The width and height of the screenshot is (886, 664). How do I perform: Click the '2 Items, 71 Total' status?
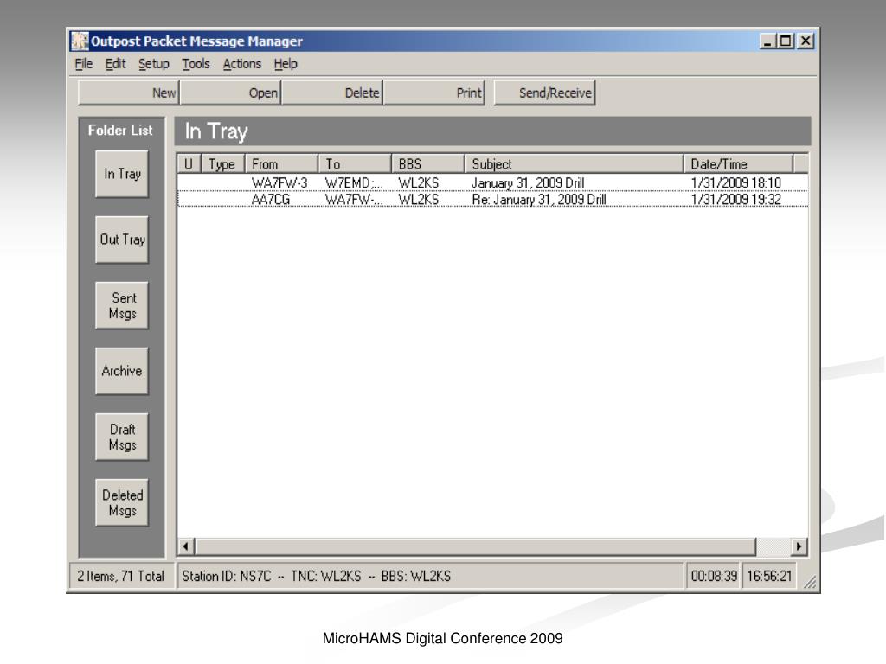(120, 576)
